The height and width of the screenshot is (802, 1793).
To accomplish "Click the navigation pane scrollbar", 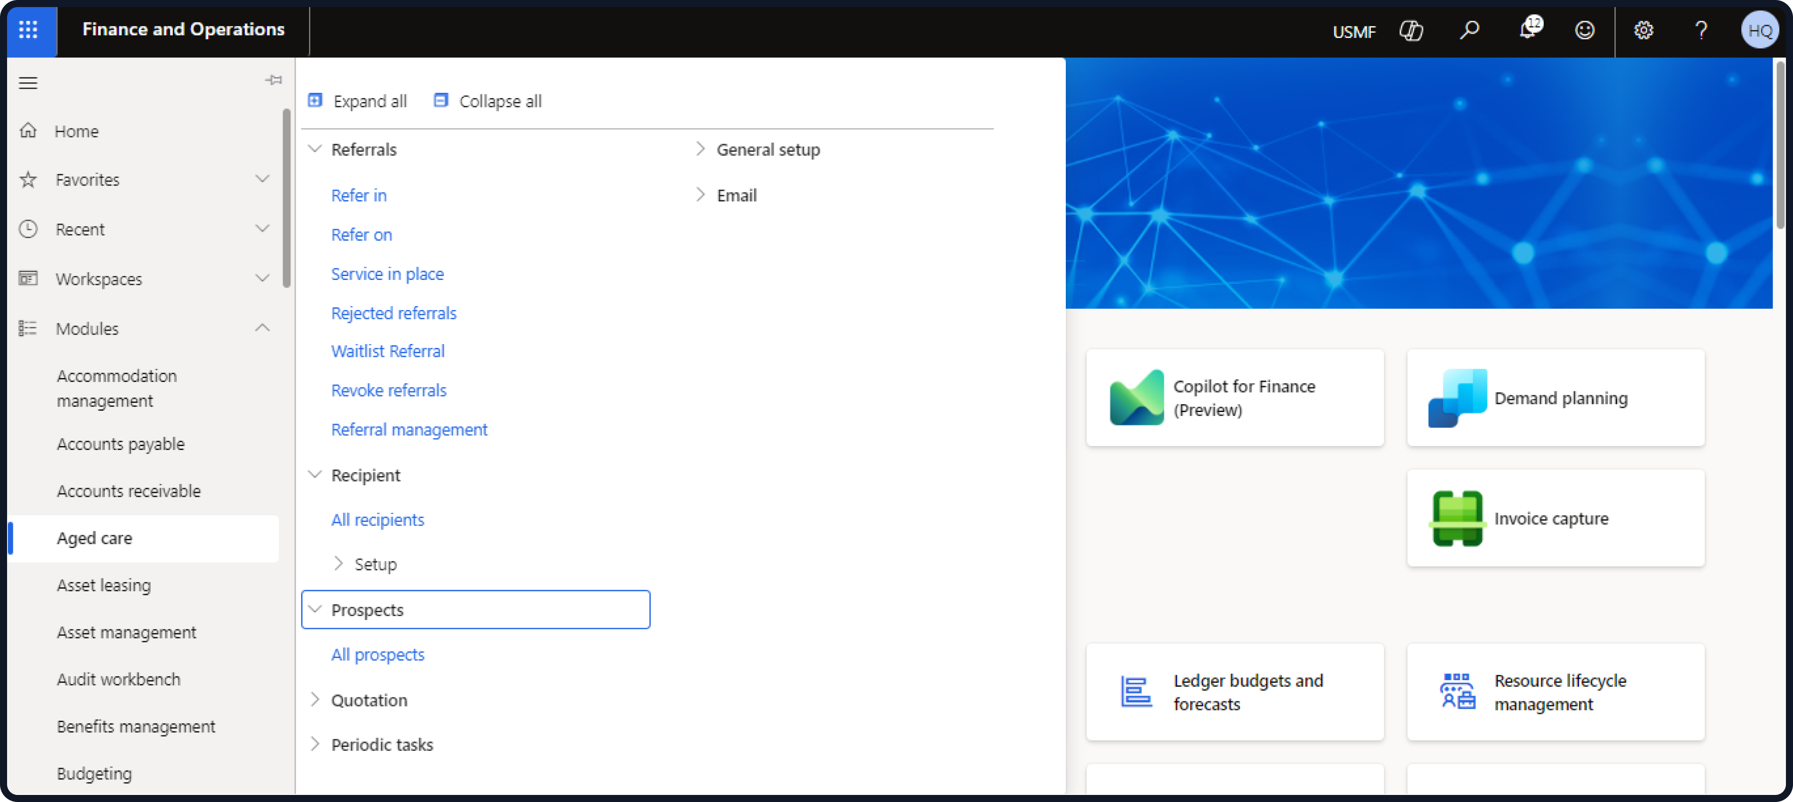I will 286,197.
